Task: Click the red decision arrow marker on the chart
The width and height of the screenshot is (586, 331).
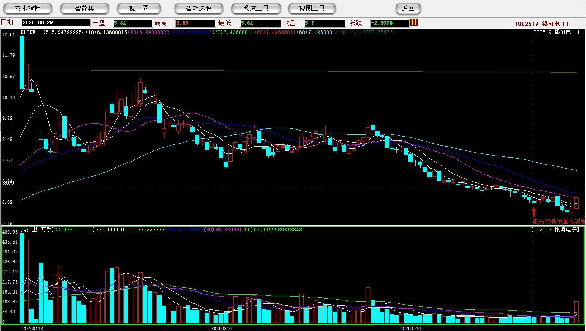Action: (x=534, y=212)
